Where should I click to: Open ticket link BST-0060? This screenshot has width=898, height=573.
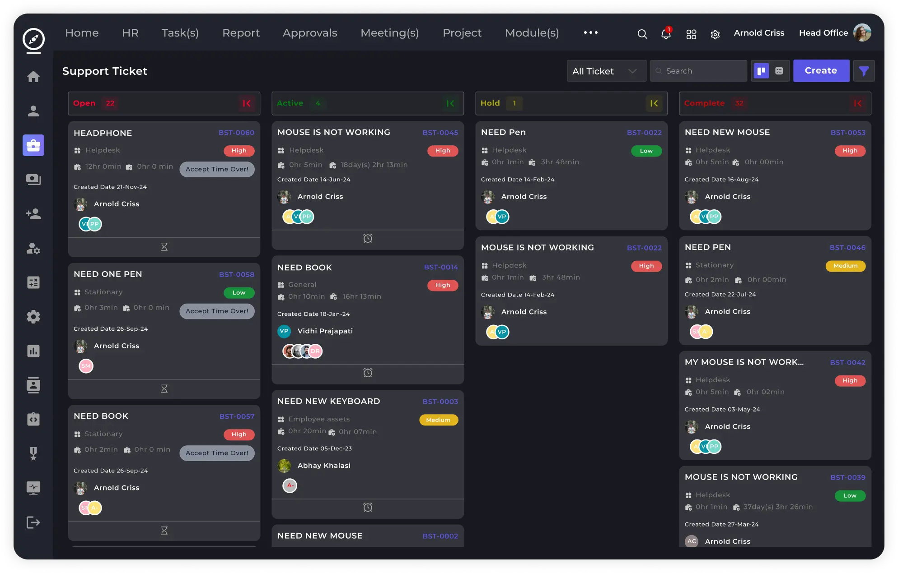[236, 133]
